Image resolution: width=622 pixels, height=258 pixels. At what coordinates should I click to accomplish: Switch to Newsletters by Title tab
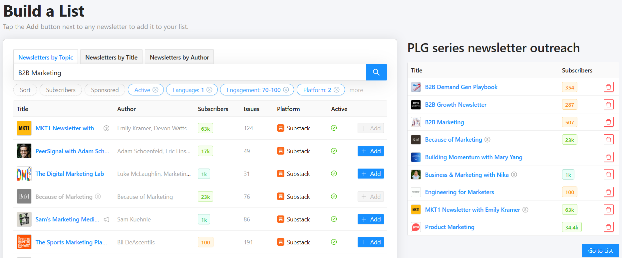click(x=112, y=57)
